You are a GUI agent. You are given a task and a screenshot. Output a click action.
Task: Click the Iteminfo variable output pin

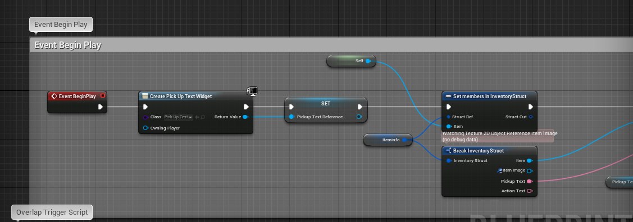[x=404, y=140]
